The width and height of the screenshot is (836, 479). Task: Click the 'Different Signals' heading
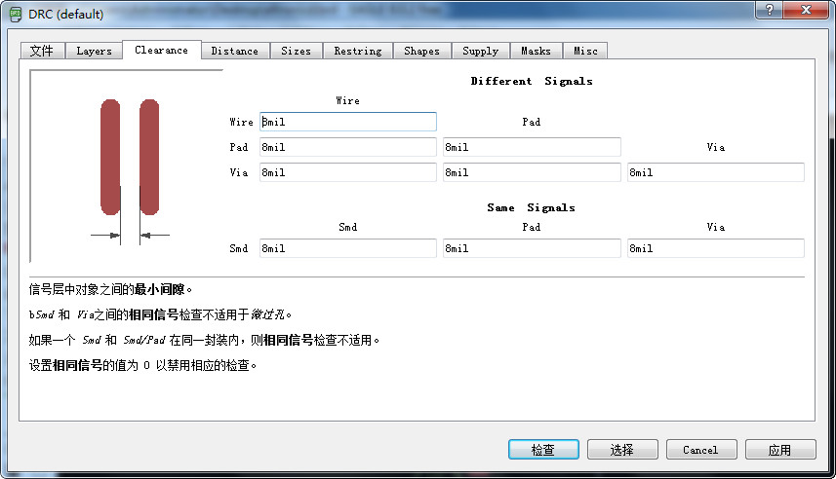coord(532,81)
